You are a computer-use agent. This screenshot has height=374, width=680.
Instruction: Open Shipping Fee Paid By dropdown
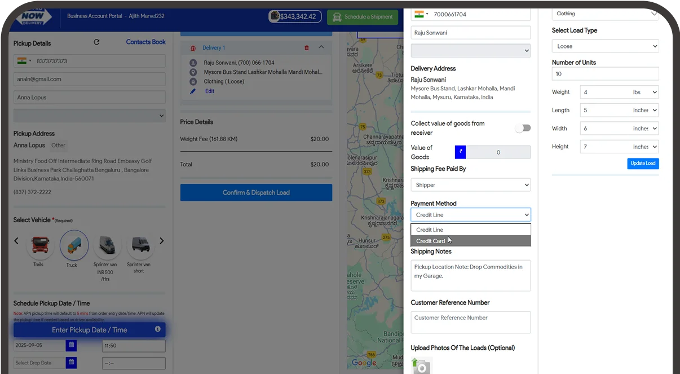pos(470,185)
